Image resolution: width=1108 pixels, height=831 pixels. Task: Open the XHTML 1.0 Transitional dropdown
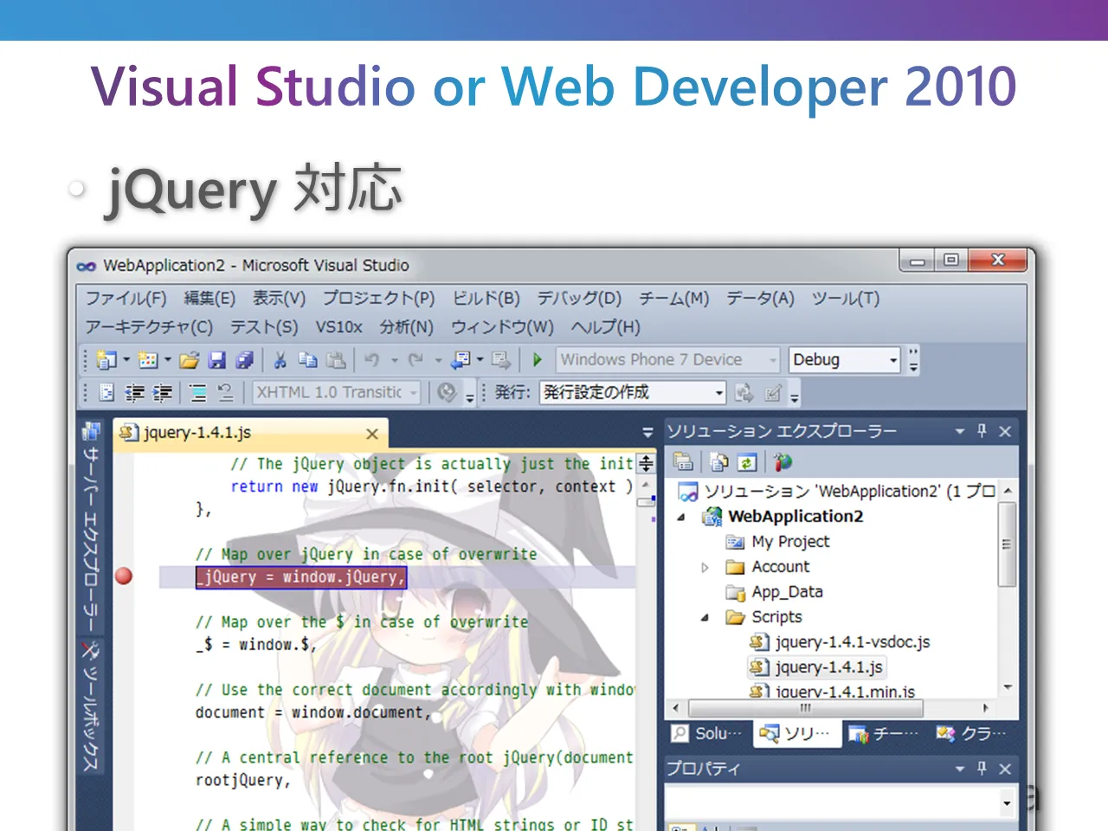coord(414,393)
